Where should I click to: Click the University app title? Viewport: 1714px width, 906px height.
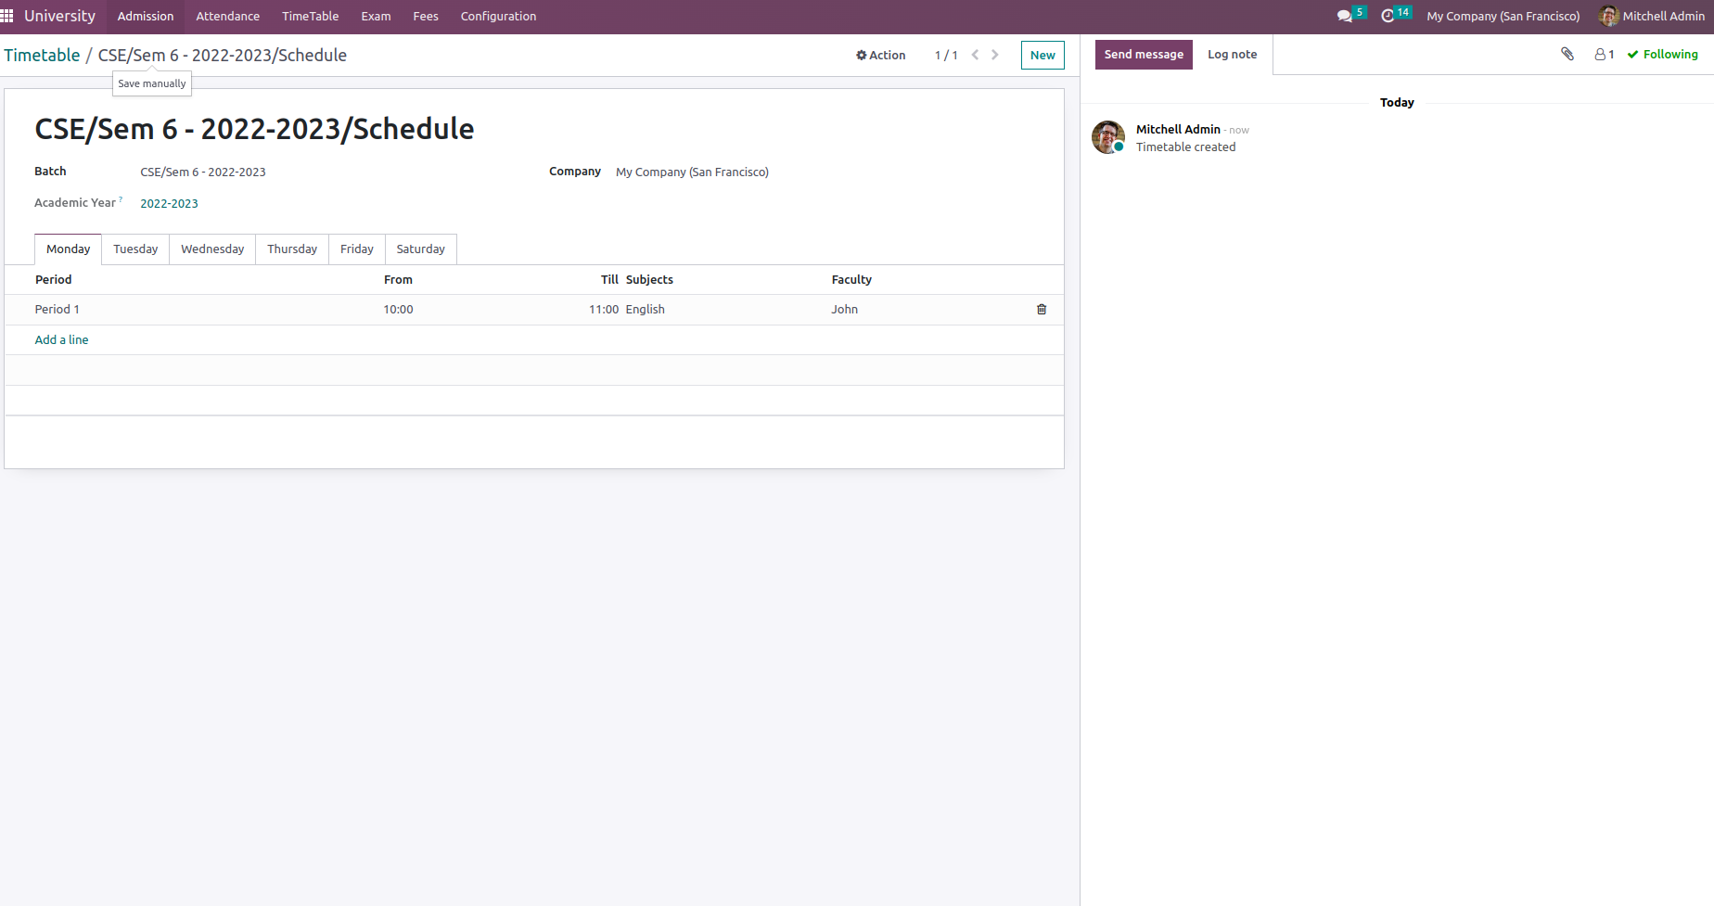click(x=59, y=16)
